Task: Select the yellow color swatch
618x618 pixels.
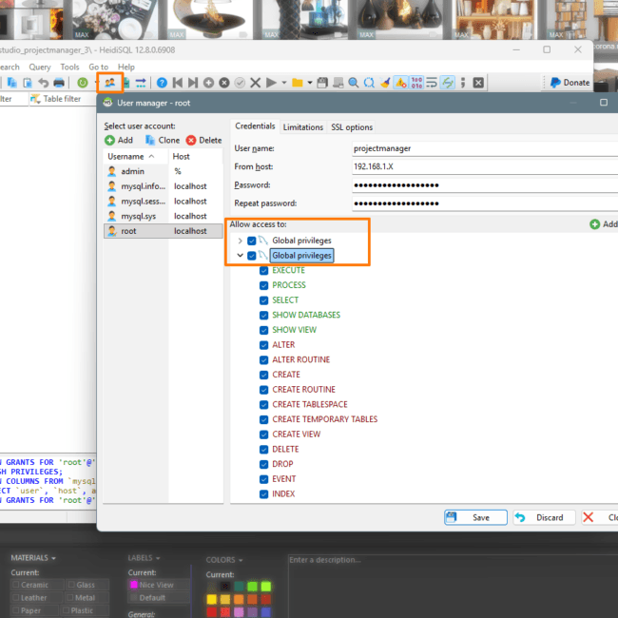Action: pyautogui.click(x=212, y=600)
